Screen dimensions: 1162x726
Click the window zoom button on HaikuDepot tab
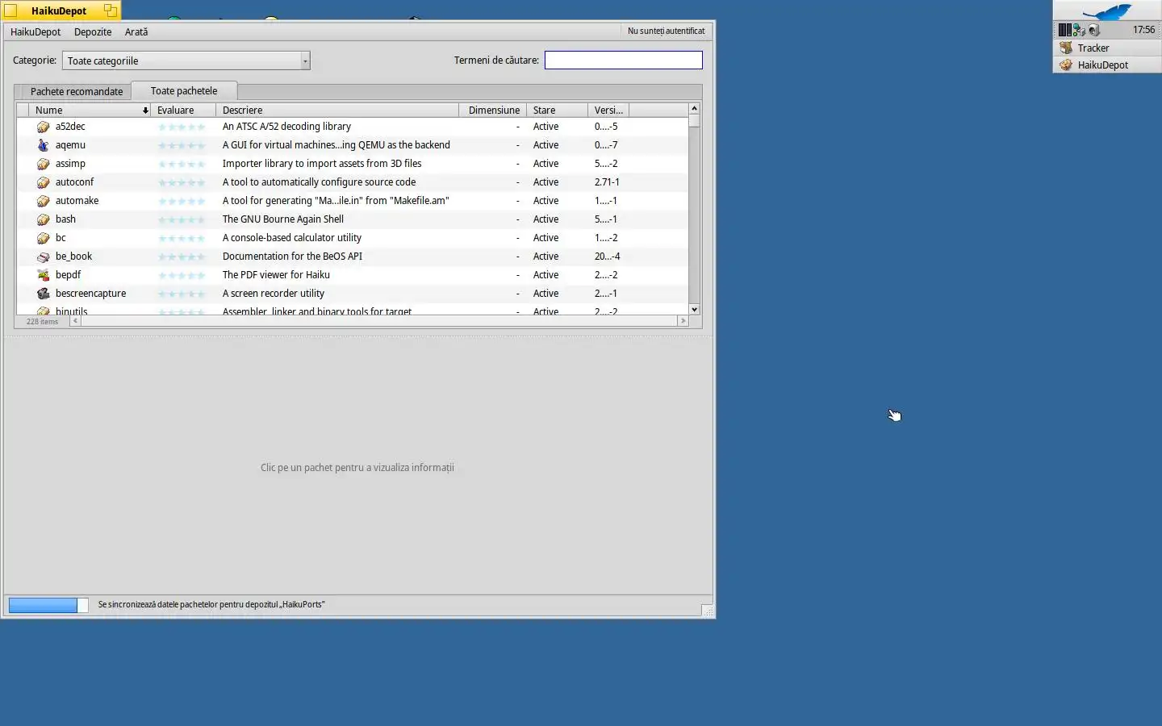(x=111, y=10)
